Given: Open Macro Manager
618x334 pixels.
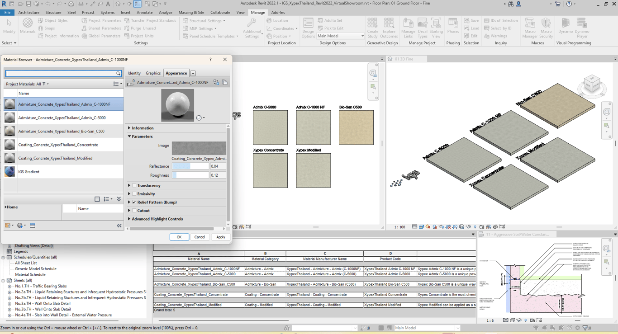Looking at the screenshot, I should click(530, 28).
